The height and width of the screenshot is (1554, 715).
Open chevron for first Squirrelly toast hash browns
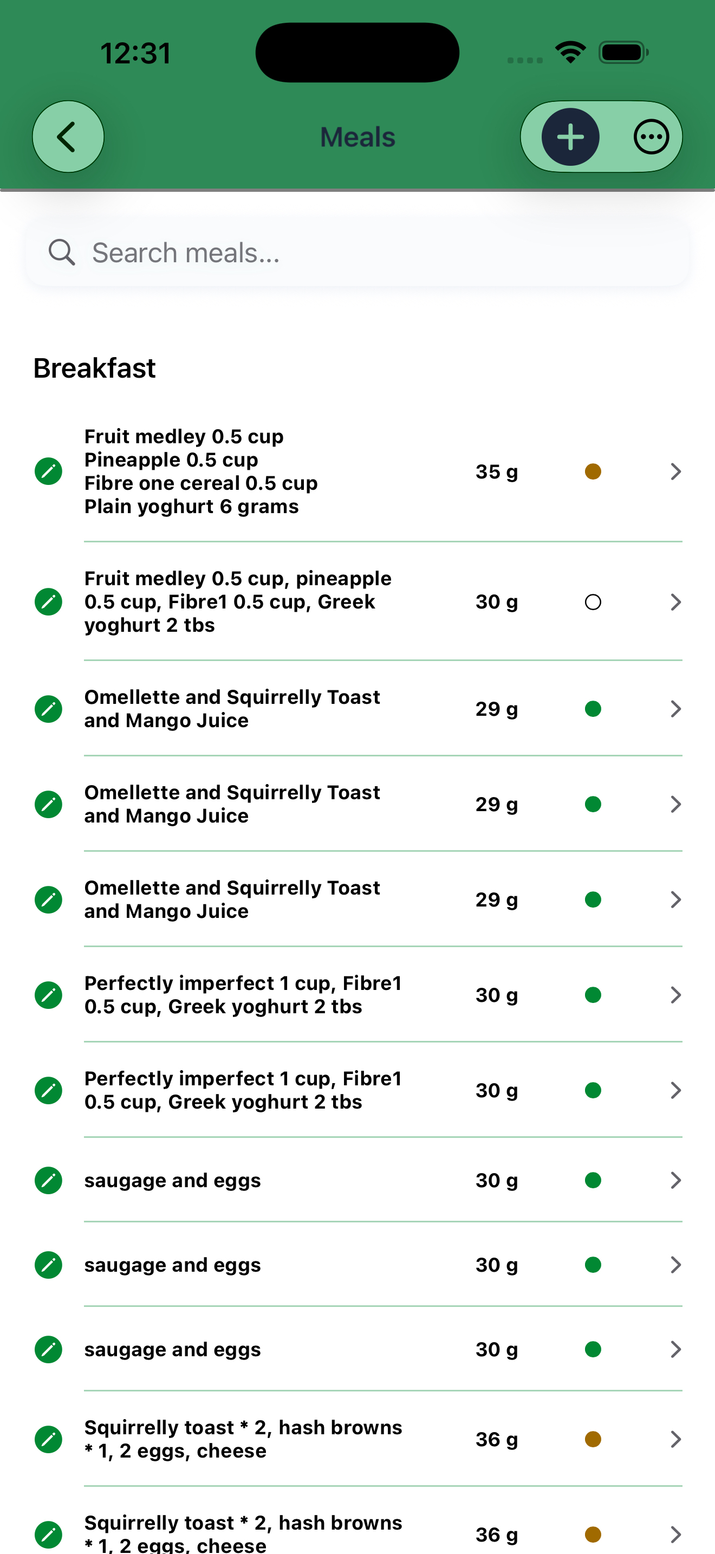676,1439
